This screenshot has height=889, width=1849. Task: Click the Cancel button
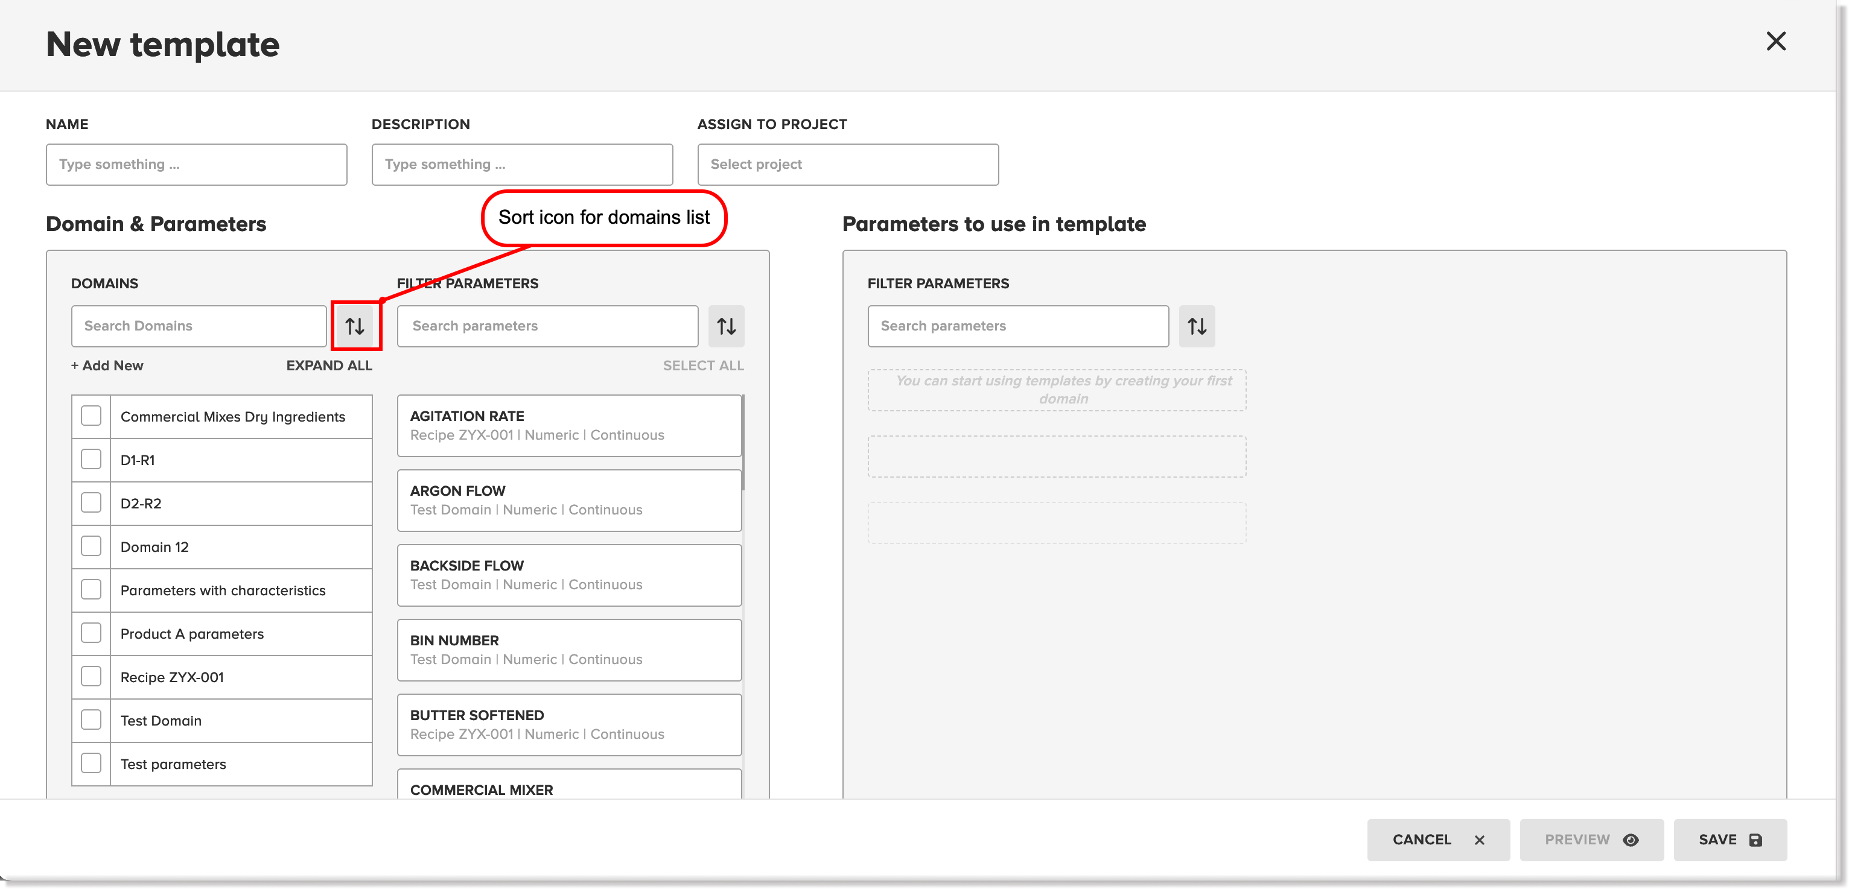1437,840
